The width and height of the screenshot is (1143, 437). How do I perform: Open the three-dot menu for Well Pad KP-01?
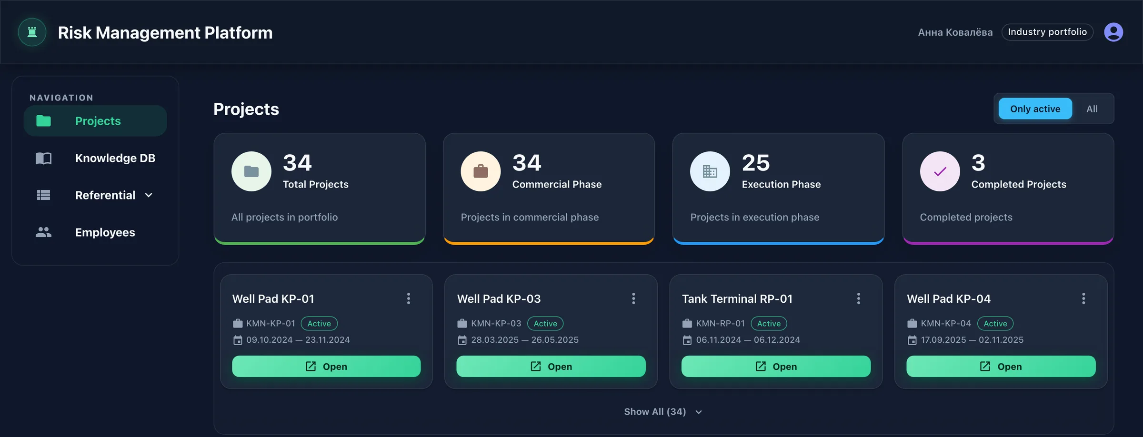[x=409, y=298]
